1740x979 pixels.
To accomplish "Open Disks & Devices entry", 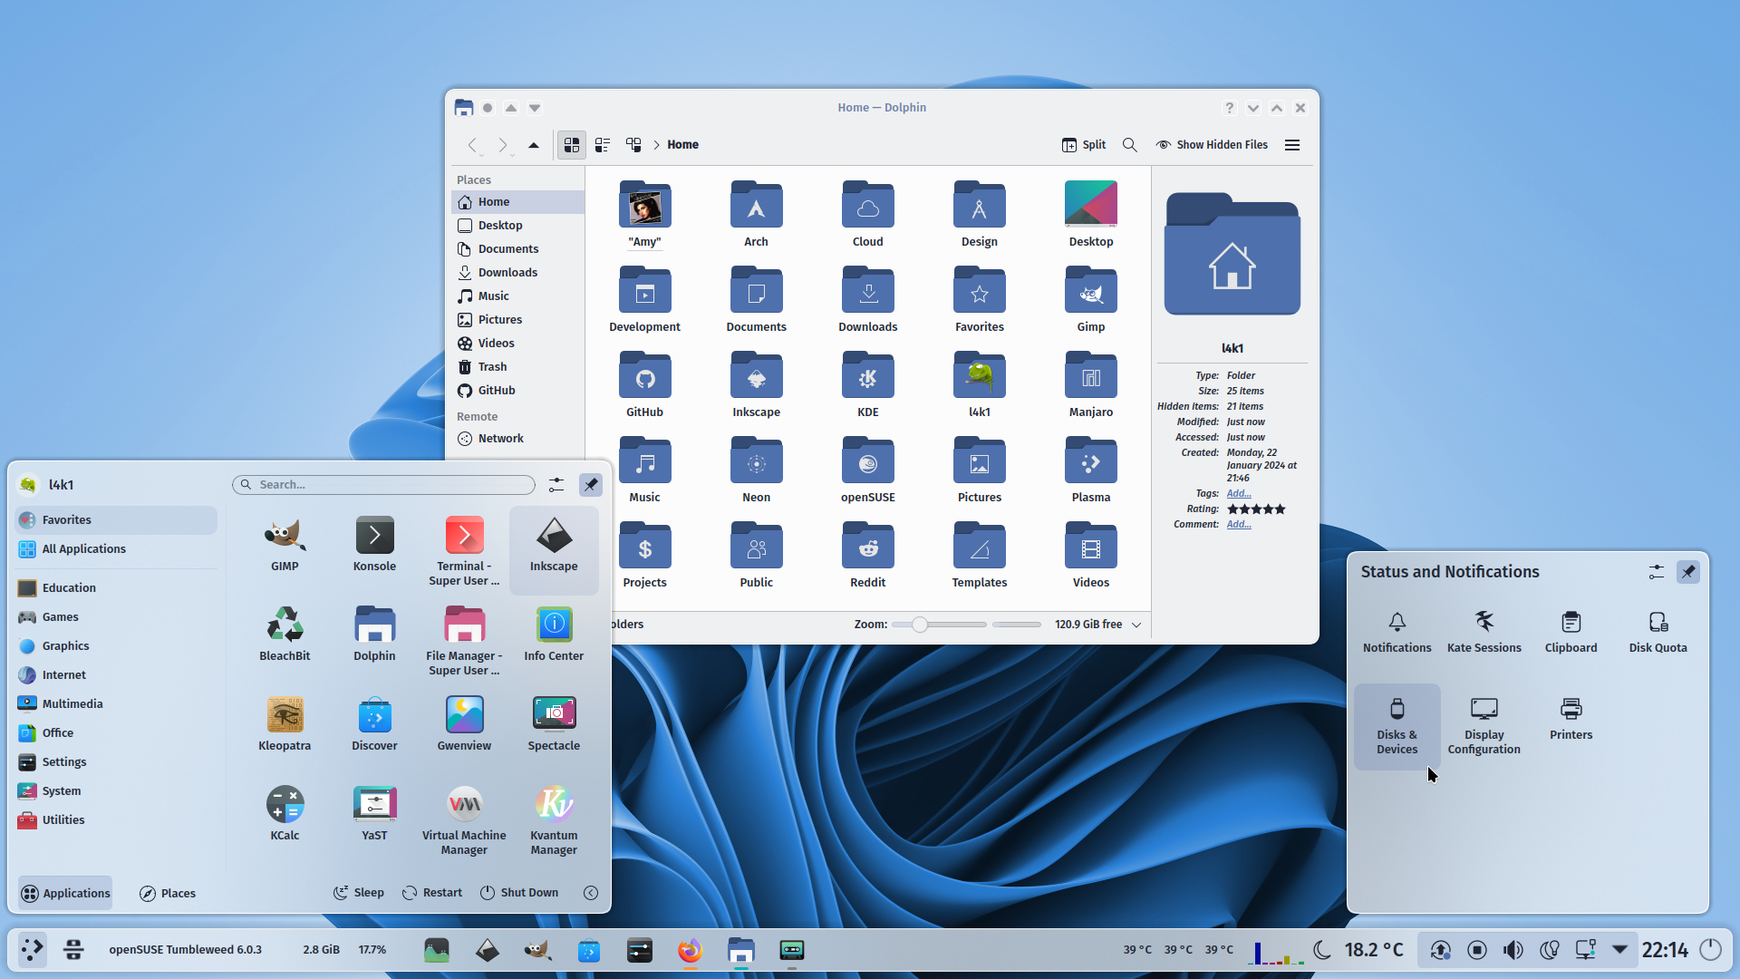I will tap(1397, 727).
